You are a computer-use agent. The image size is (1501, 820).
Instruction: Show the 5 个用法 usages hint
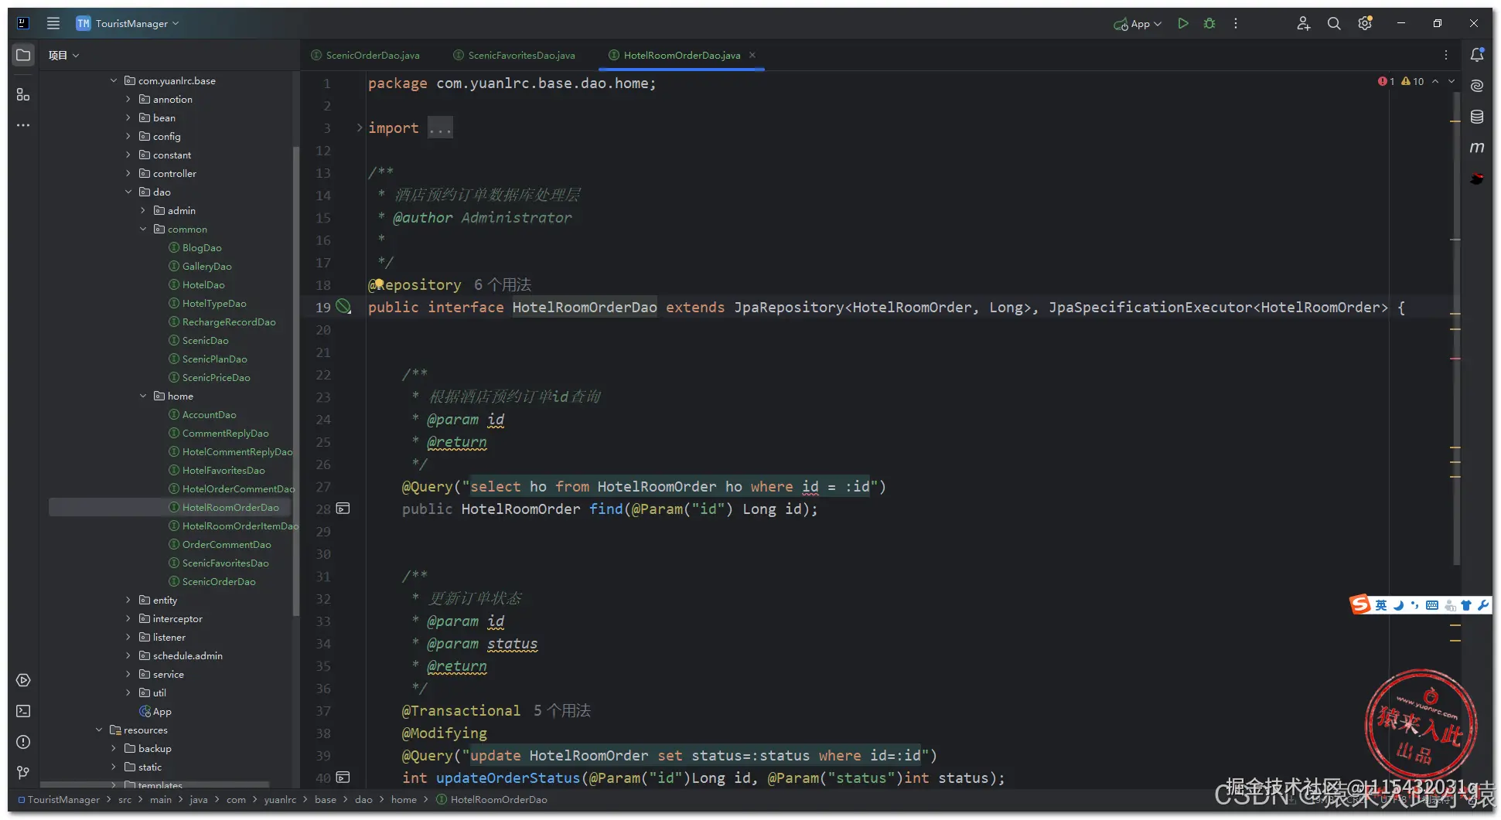562,710
